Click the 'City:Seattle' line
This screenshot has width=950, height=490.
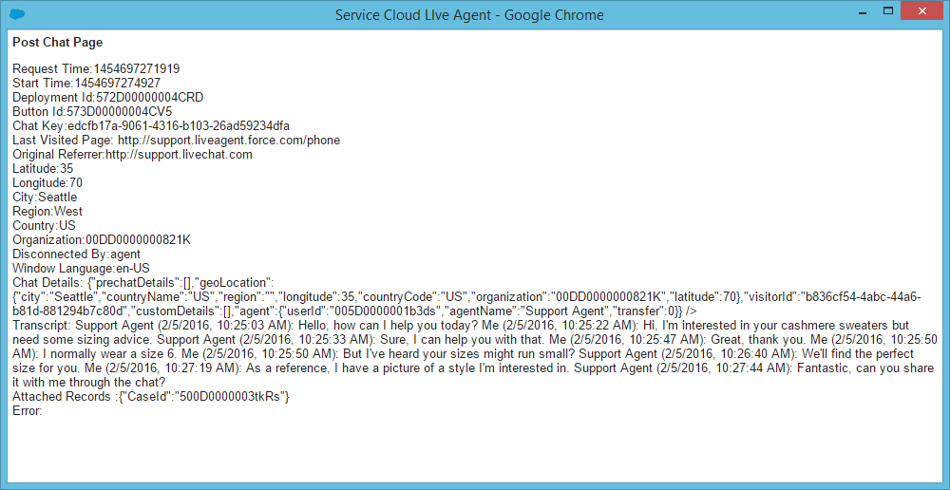[45, 198]
